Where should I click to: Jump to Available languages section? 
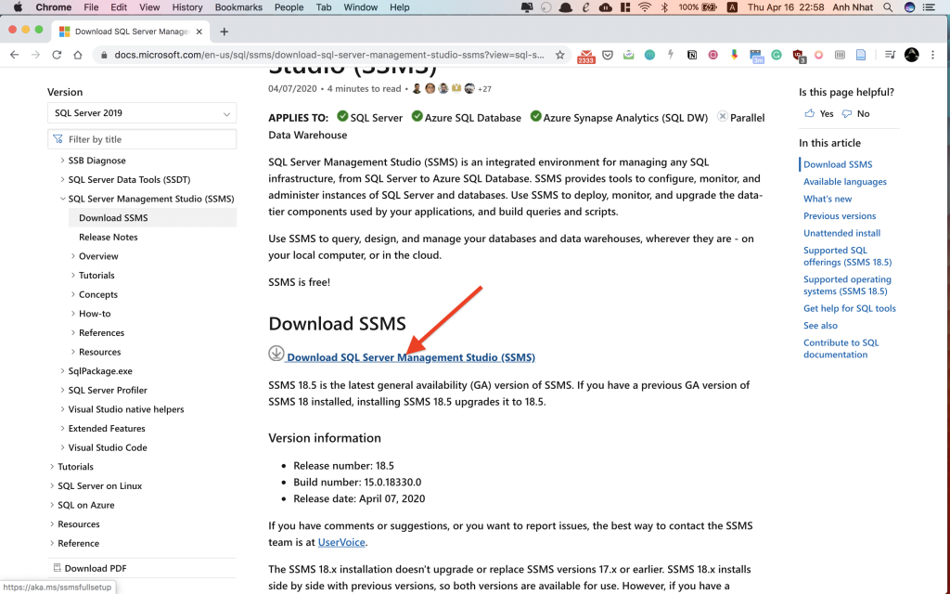point(844,181)
